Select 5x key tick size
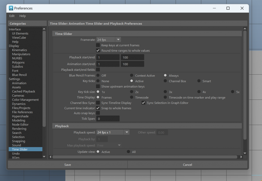This screenshot has height=181, width=262. click(x=233, y=92)
